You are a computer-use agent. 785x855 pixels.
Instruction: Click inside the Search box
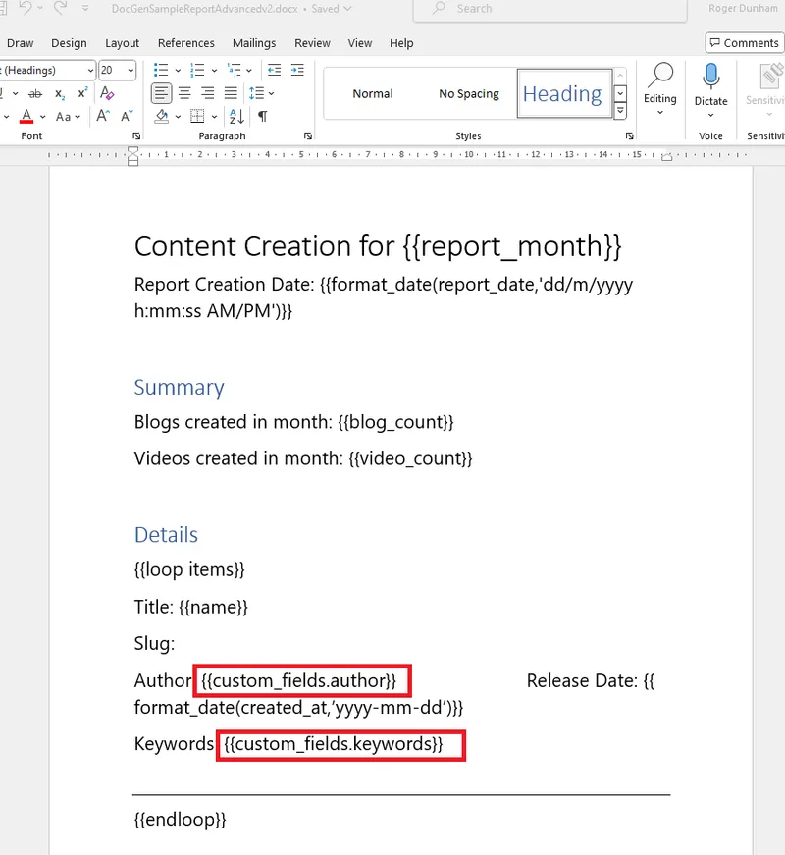coord(530,9)
